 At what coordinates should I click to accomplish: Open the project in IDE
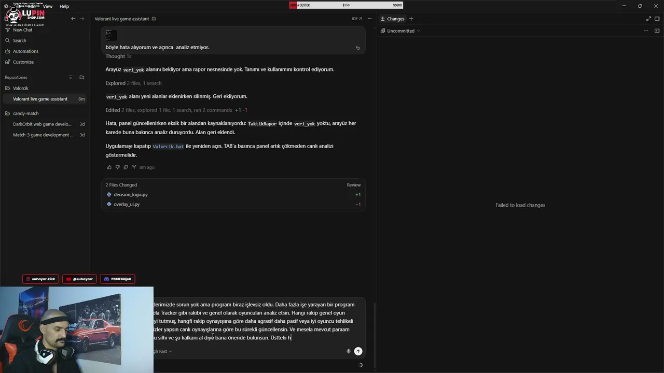click(357, 19)
